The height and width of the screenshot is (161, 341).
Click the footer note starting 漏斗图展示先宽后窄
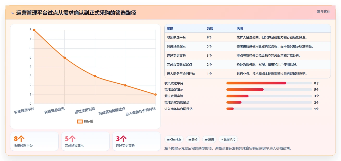coord(228,149)
